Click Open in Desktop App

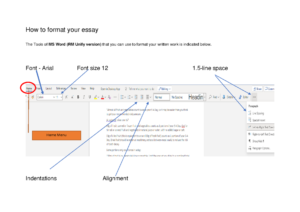click(110, 89)
